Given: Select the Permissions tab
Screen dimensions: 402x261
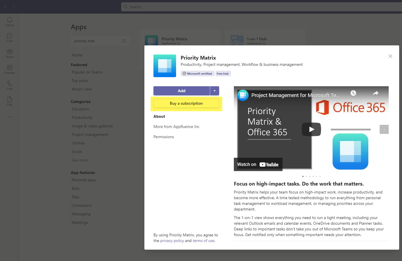Looking at the screenshot, I should [164, 137].
